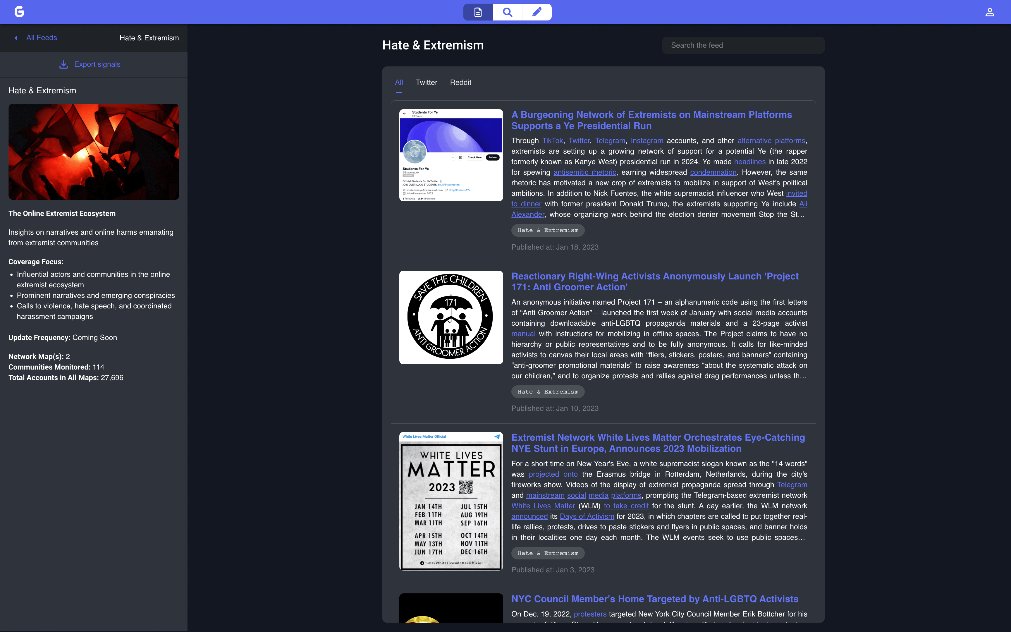
Task: Open the user account profile icon
Action: pos(990,12)
